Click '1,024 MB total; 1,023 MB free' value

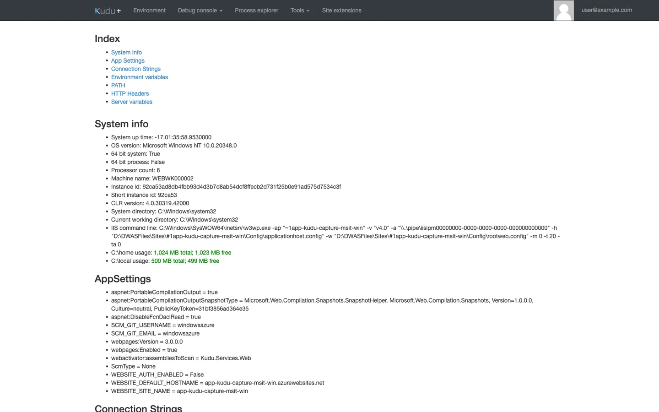(x=193, y=253)
